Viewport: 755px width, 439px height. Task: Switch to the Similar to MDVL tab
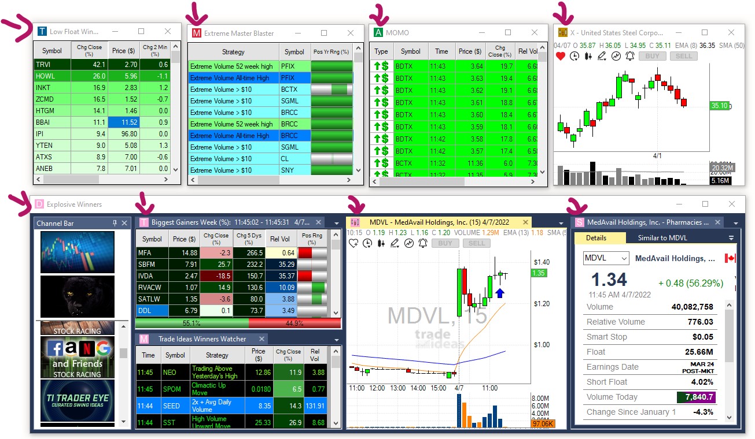[x=662, y=238]
